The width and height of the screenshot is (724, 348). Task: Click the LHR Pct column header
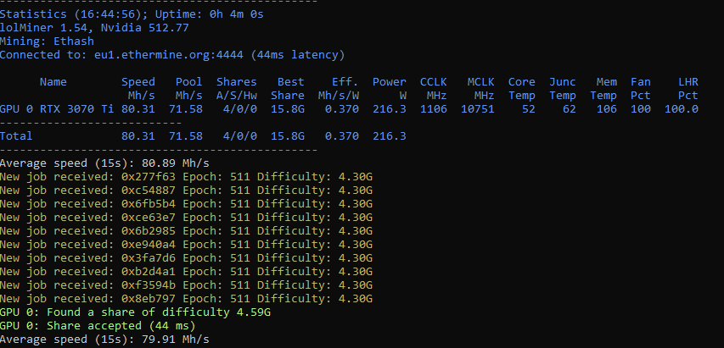click(x=688, y=88)
